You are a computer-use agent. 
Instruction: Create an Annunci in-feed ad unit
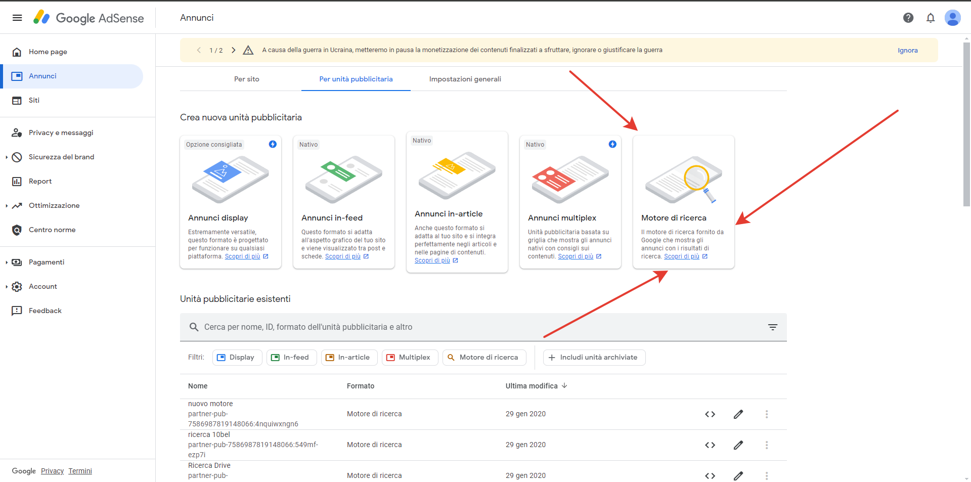(x=344, y=202)
